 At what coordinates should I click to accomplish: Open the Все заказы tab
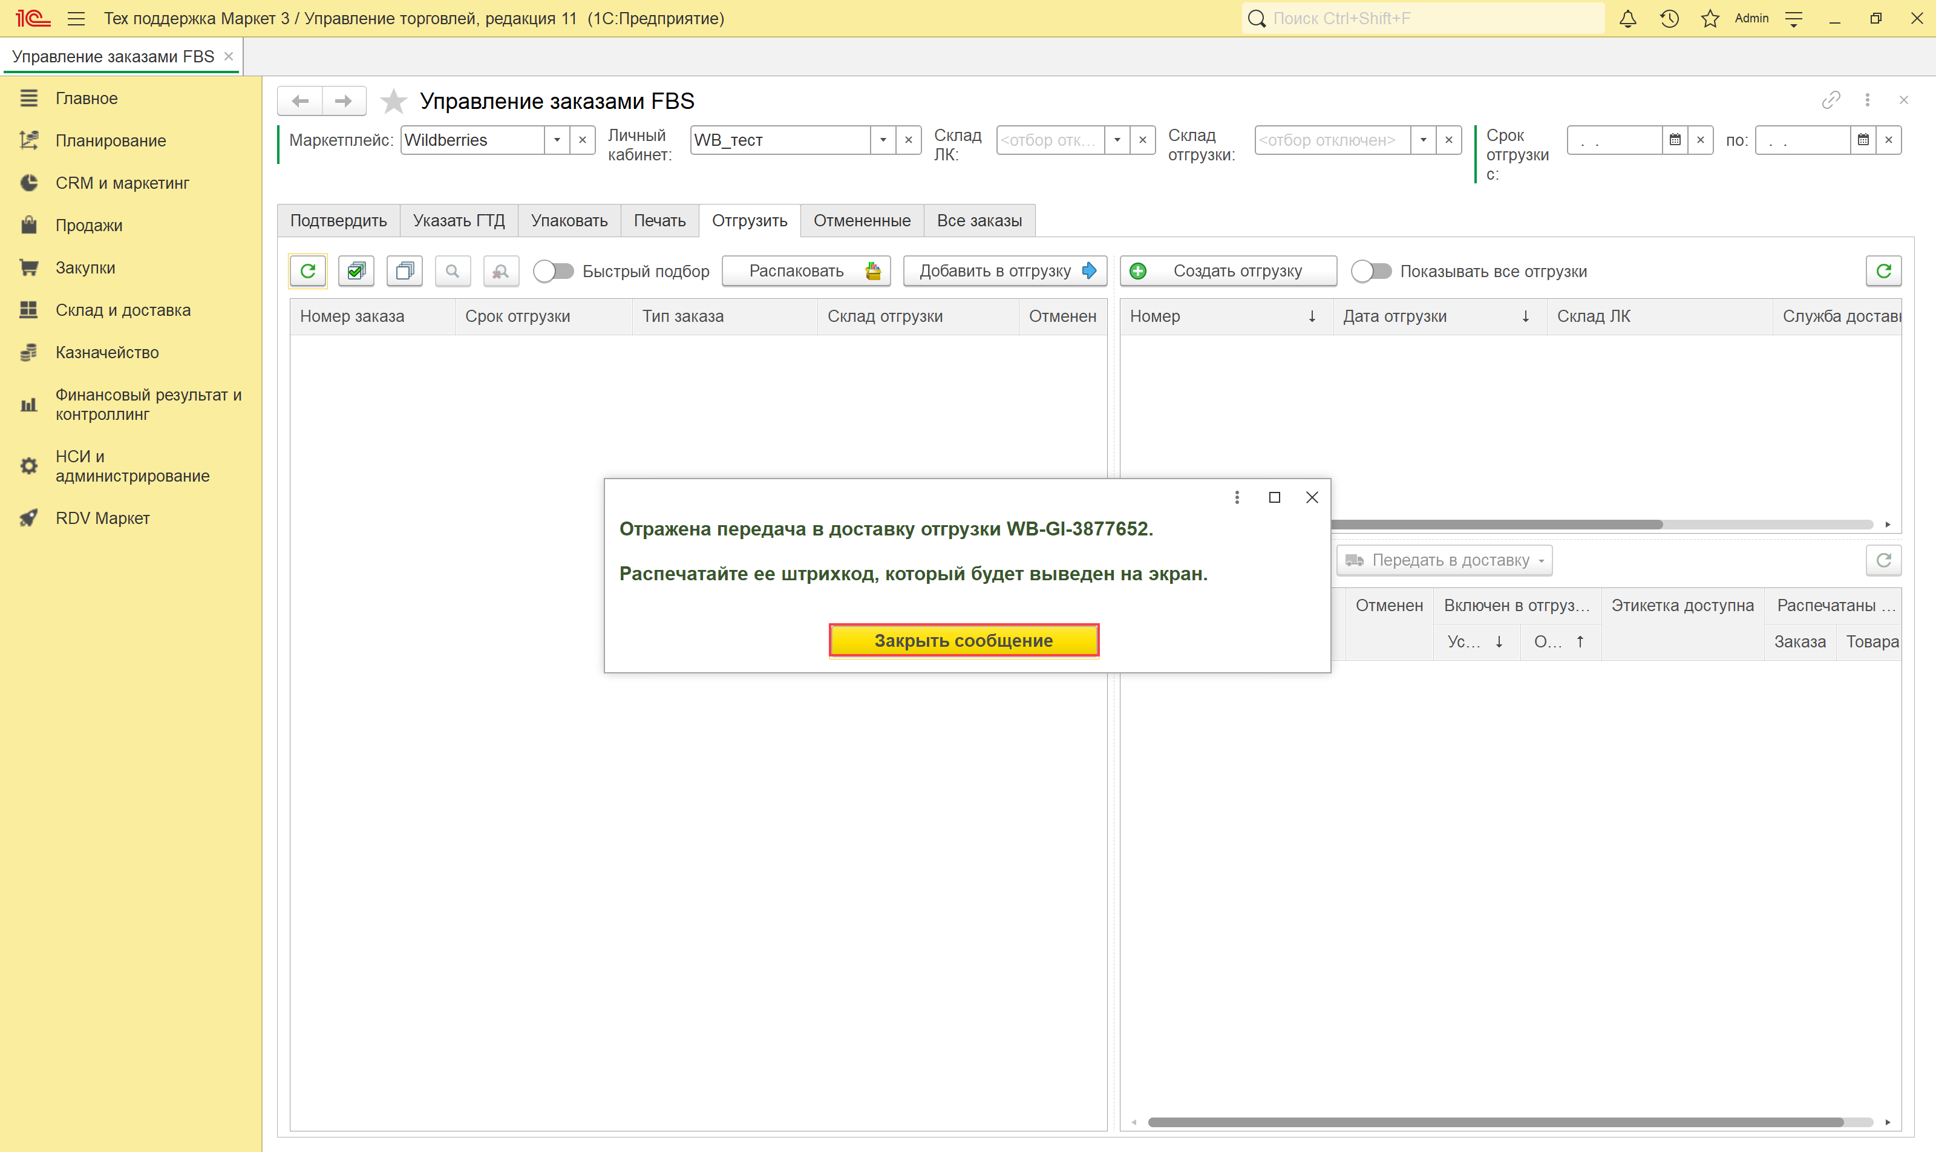click(979, 220)
